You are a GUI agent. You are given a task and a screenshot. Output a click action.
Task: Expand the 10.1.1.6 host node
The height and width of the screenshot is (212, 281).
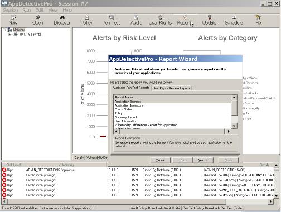click(x=10, y=35)
